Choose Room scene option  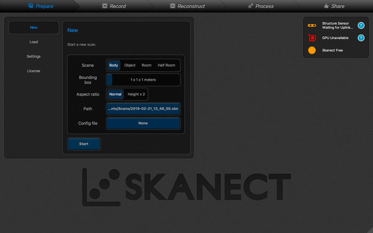coord(147,65)
